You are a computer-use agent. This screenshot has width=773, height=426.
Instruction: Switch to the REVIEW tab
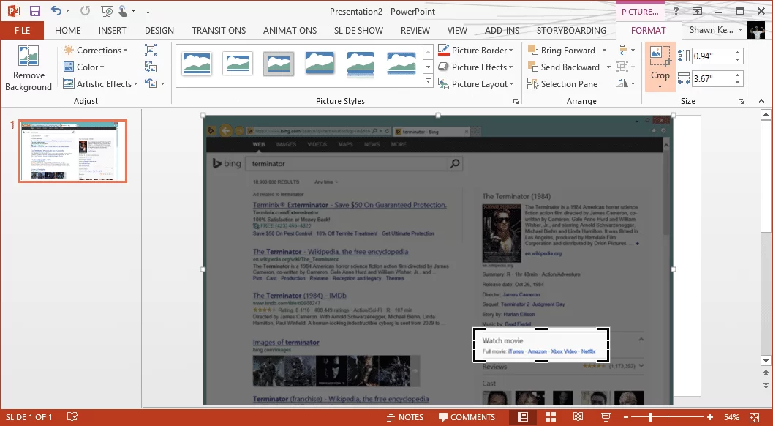[415, 31]
